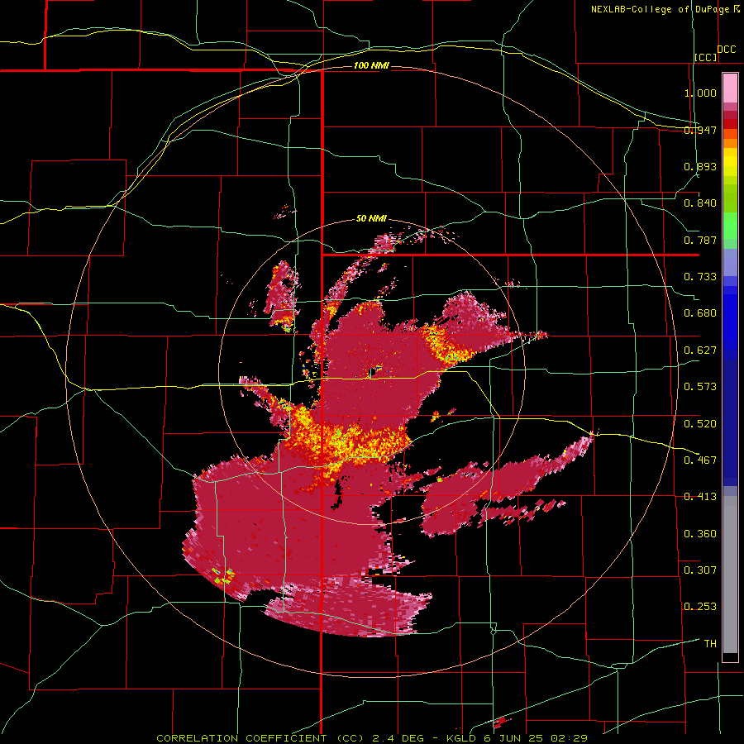Select the 0.573 scale value

click(700, 387)
